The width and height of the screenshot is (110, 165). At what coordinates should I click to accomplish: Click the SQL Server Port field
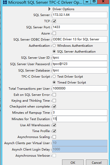pyautogui.click(x=80, y=27)
